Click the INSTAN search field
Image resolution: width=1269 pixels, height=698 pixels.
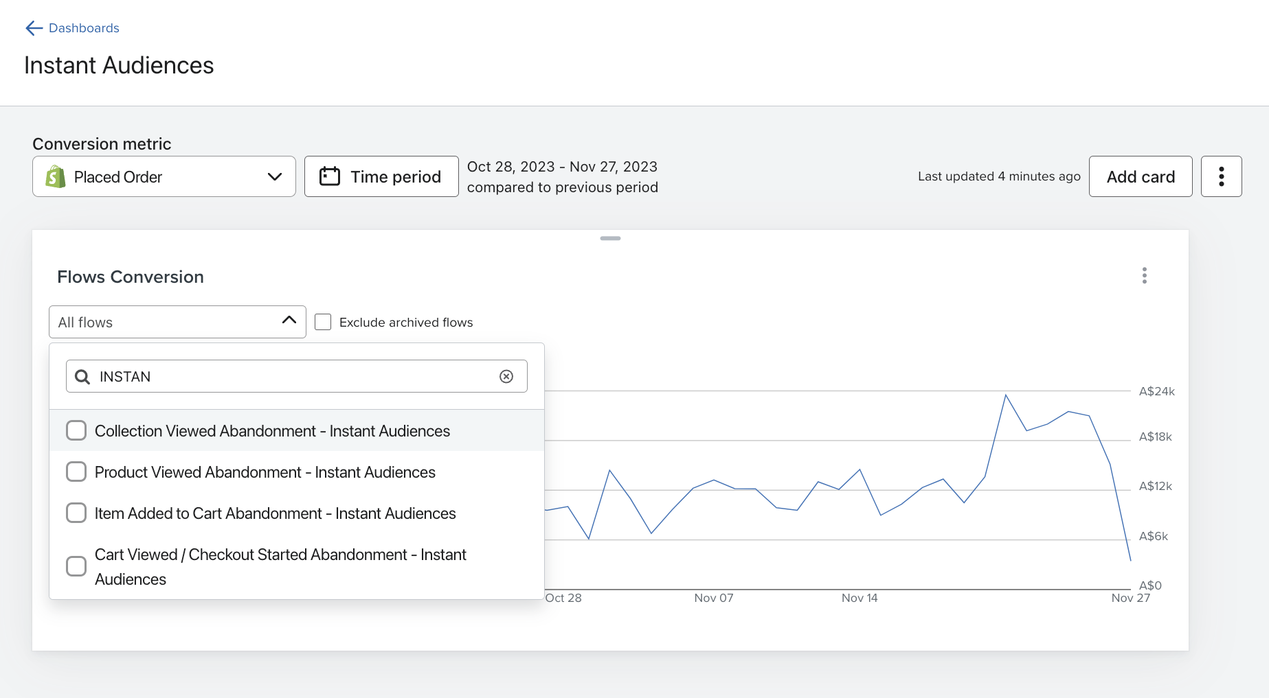[297, 376]
